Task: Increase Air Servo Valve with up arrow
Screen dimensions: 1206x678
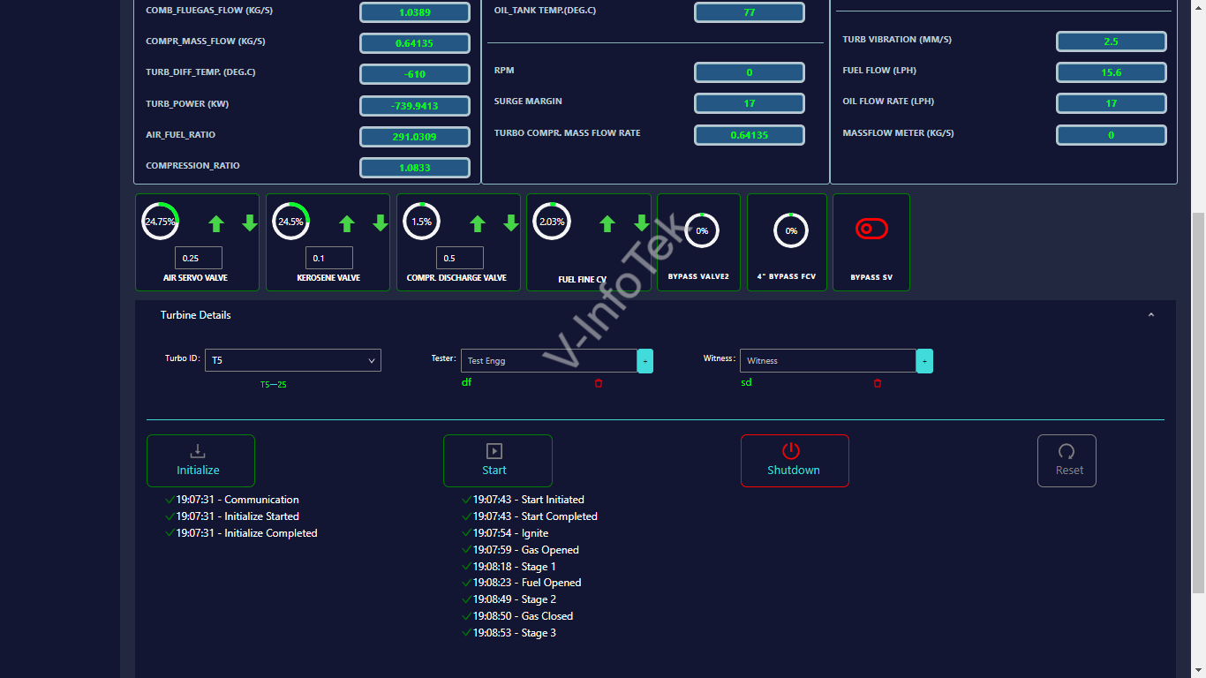Action: tap(216, 223)
